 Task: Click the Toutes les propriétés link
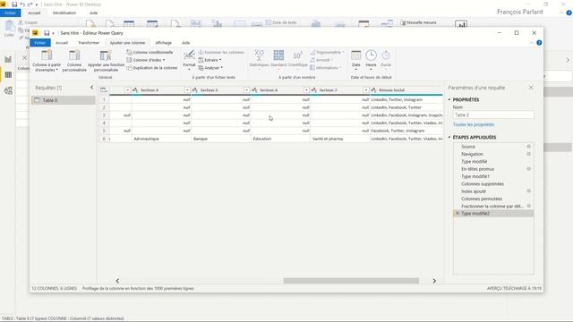click(474, 125)
